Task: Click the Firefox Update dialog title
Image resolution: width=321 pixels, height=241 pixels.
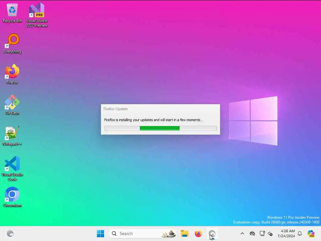Action: (115, 109)
